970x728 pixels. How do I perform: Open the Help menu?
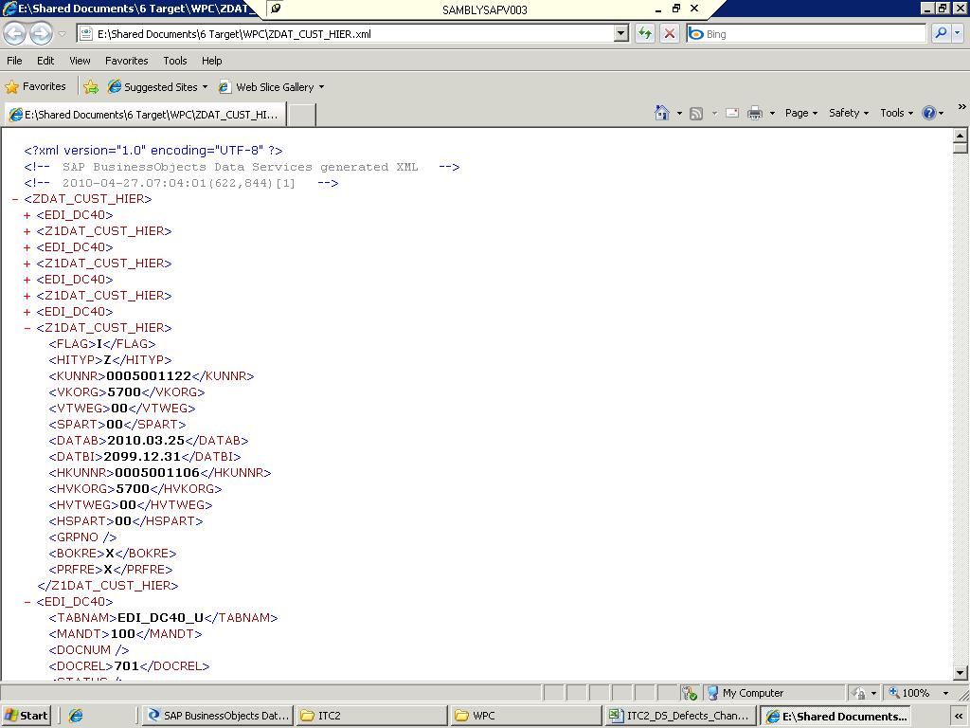(211, 61)
